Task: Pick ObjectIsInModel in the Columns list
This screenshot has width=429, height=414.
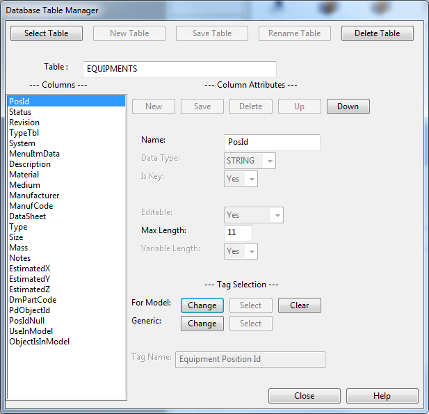Action: 39,342
